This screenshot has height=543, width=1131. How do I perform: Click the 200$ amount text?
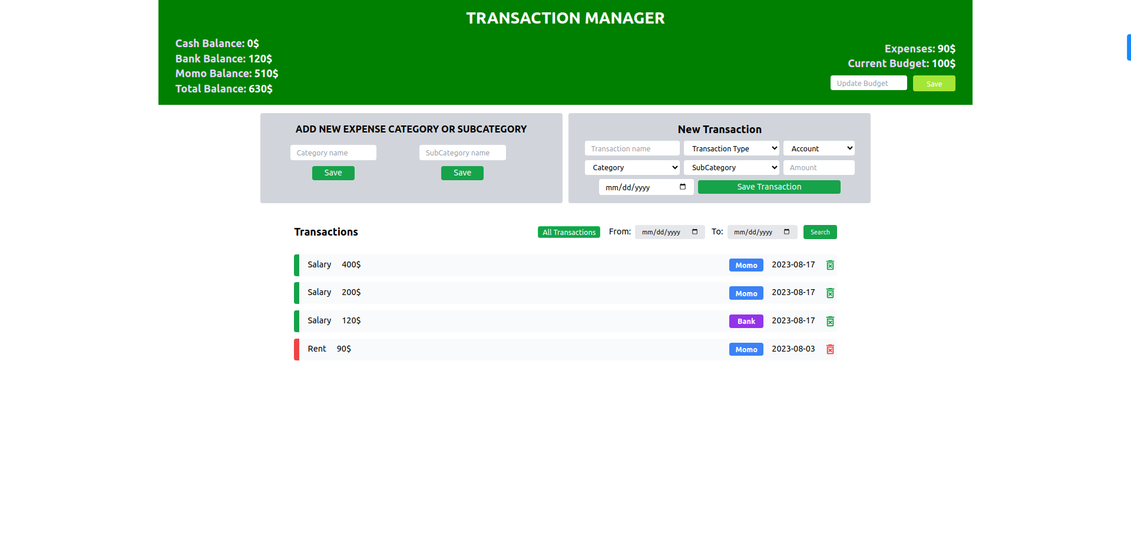click(x=351, y=292)
